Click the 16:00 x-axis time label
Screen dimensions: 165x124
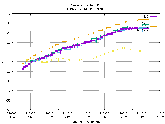click(x=49, y=117)
